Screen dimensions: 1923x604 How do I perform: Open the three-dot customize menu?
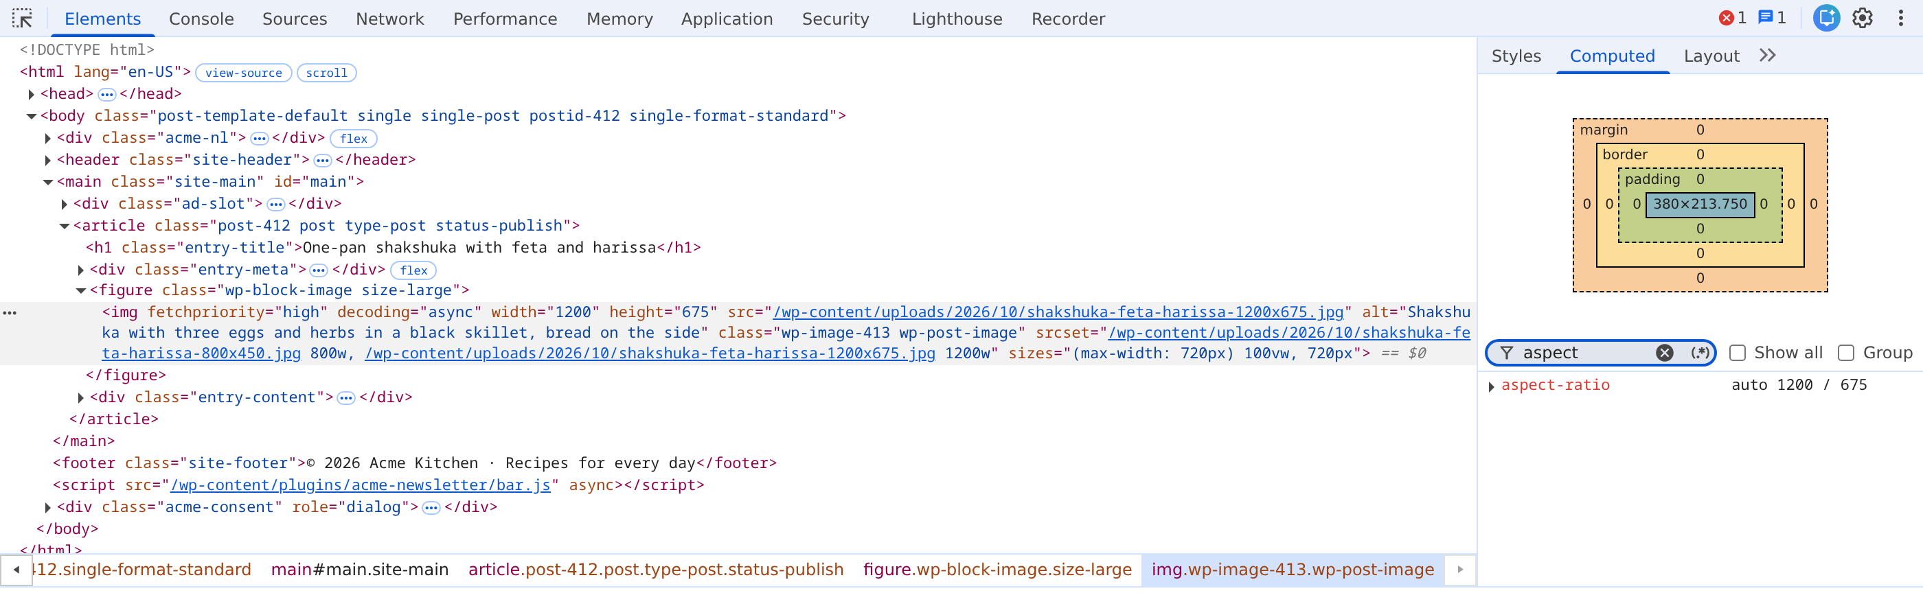pyautogui.click(x=1900, y=18)
